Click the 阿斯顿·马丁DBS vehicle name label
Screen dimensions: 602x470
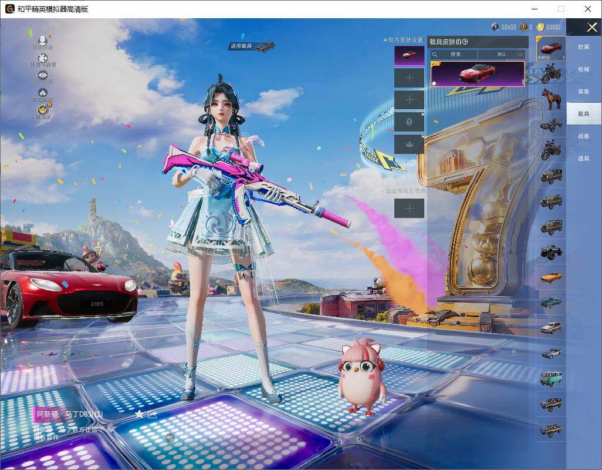point(69,414)
